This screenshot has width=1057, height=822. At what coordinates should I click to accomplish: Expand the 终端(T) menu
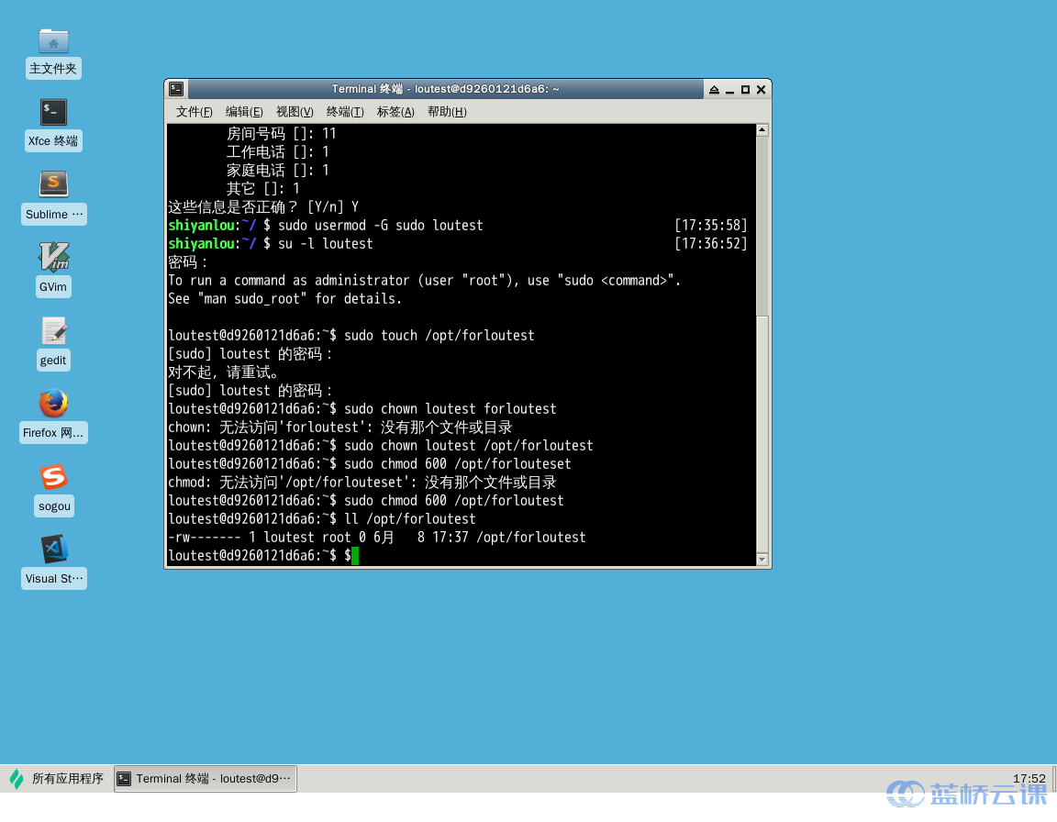click(x=345, y=112)
